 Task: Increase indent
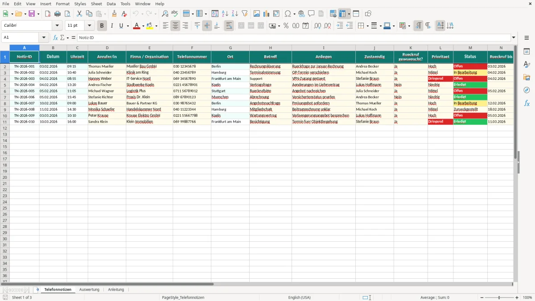click(340, 26)
